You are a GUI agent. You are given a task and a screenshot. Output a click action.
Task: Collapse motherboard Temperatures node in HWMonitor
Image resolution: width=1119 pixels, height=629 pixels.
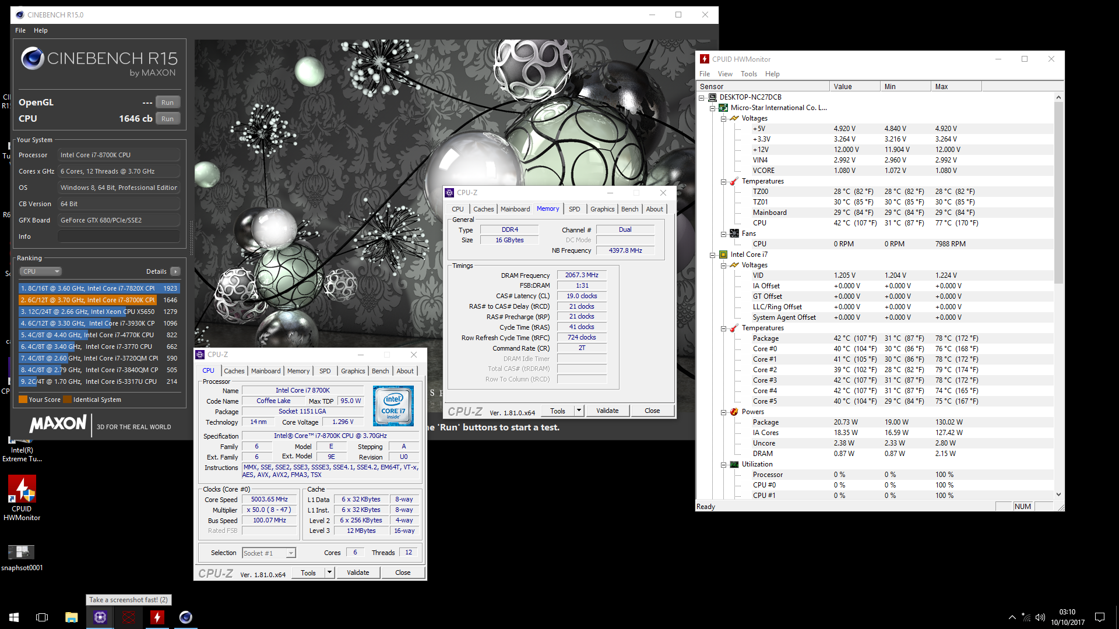click(x=723, y=182)
